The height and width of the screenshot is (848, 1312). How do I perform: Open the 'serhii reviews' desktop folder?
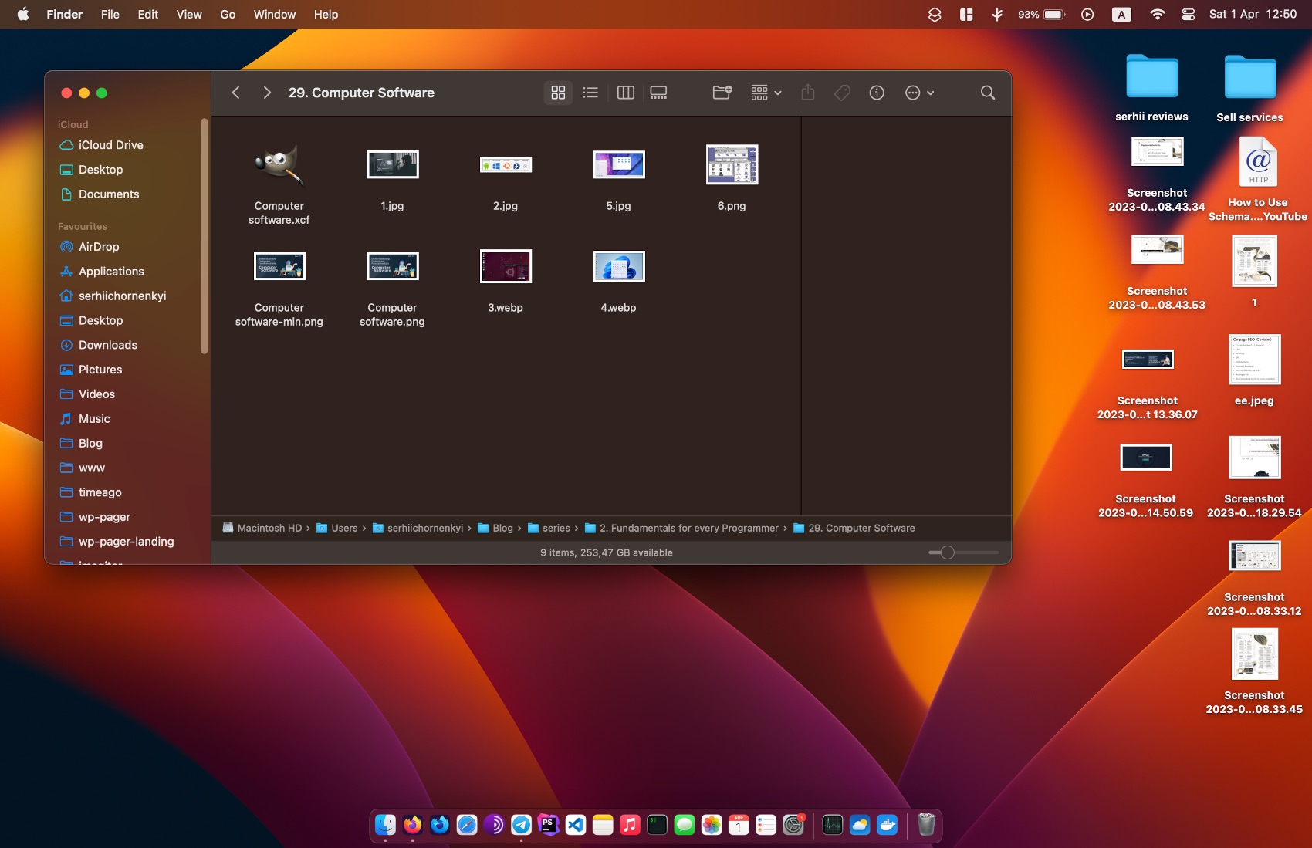tap(1151, 87)
